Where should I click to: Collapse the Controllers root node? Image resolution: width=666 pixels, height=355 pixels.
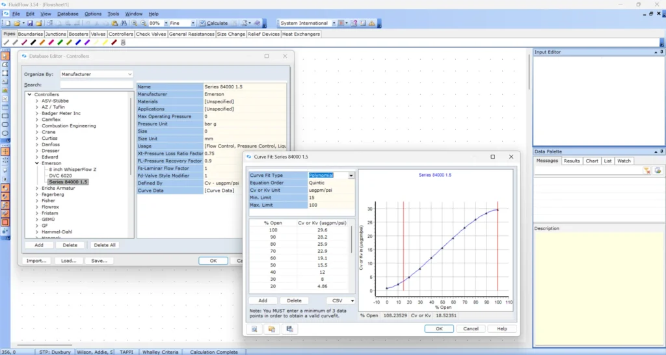[x=30, y=95]
